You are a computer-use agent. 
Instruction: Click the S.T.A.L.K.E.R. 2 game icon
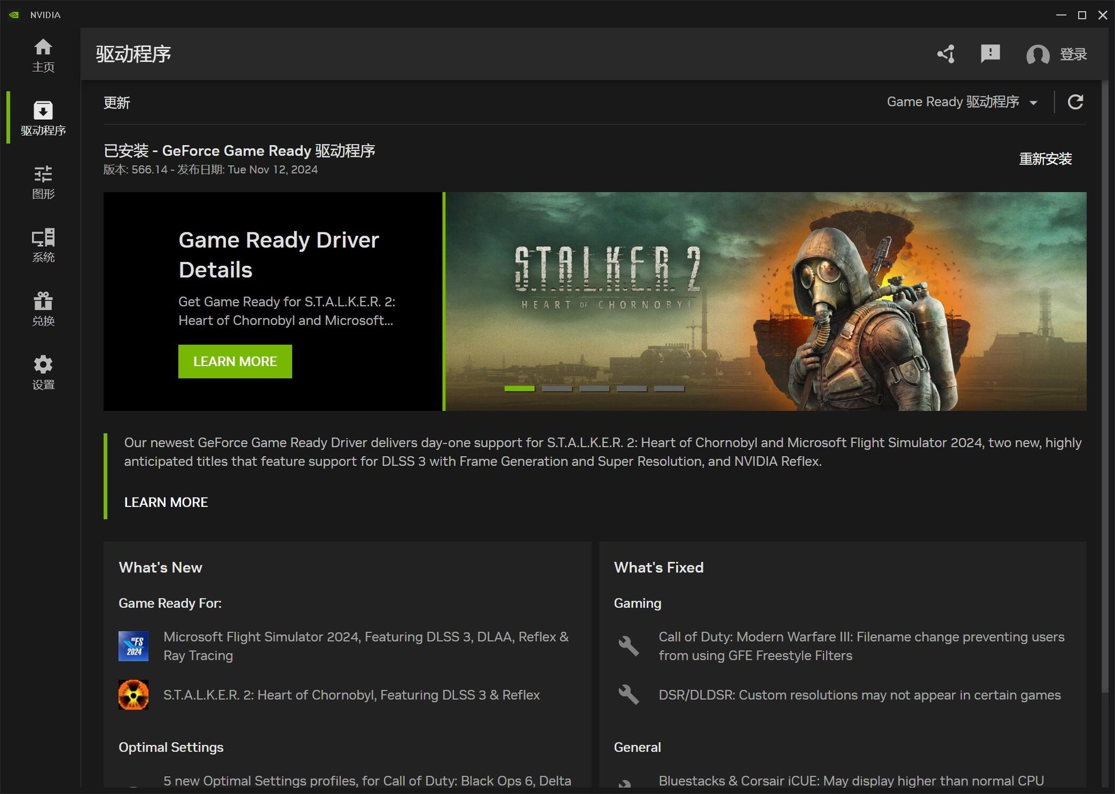coord(133,695)
